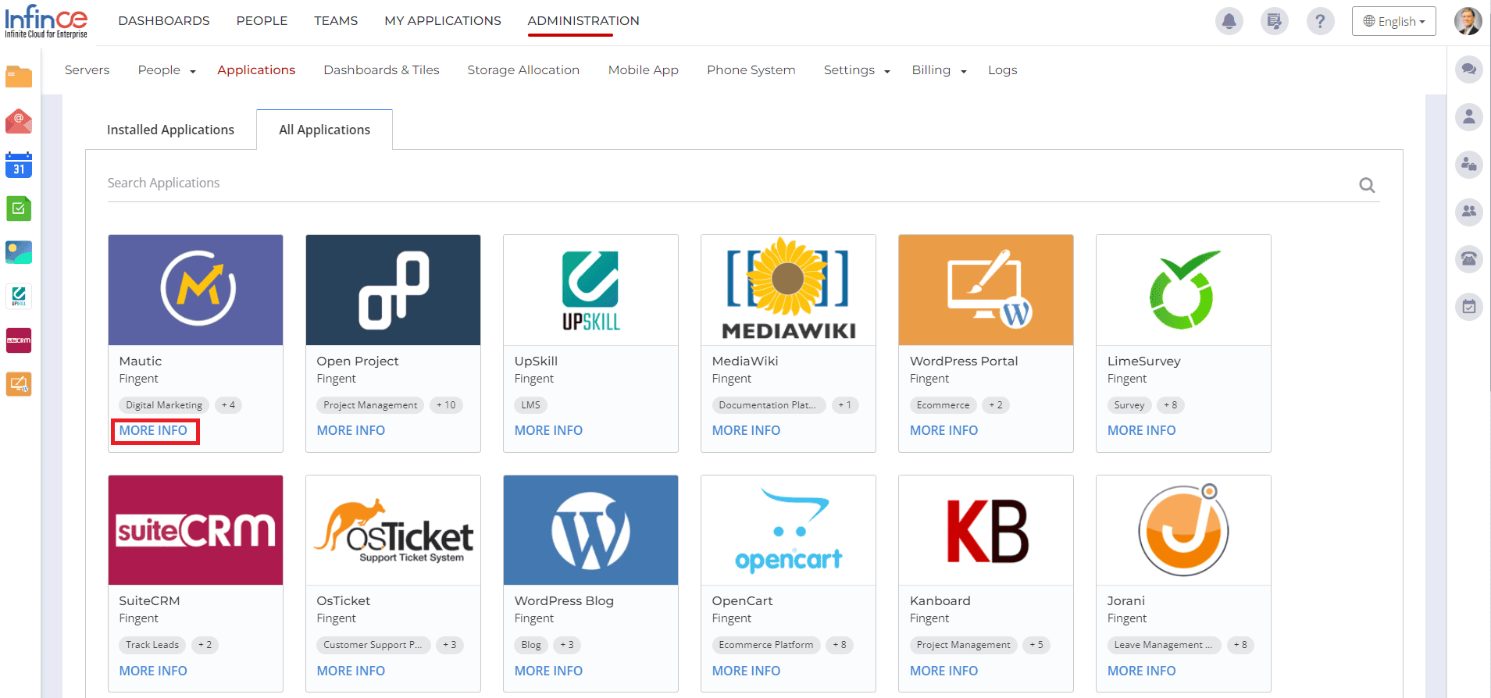Open the mail envelope icon in the left sidebar
This screenshot has width=1491, height=698.
19,121
